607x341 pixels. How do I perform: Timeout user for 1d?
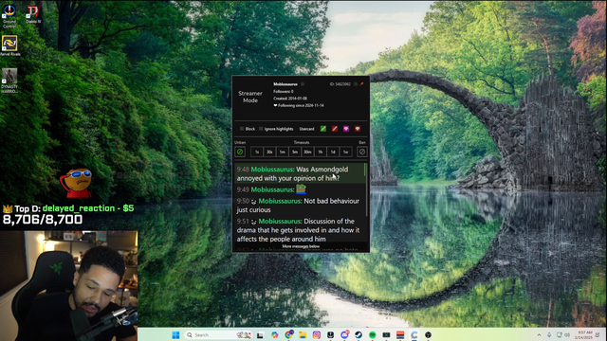pyautogui.click(x=333, y=152)
